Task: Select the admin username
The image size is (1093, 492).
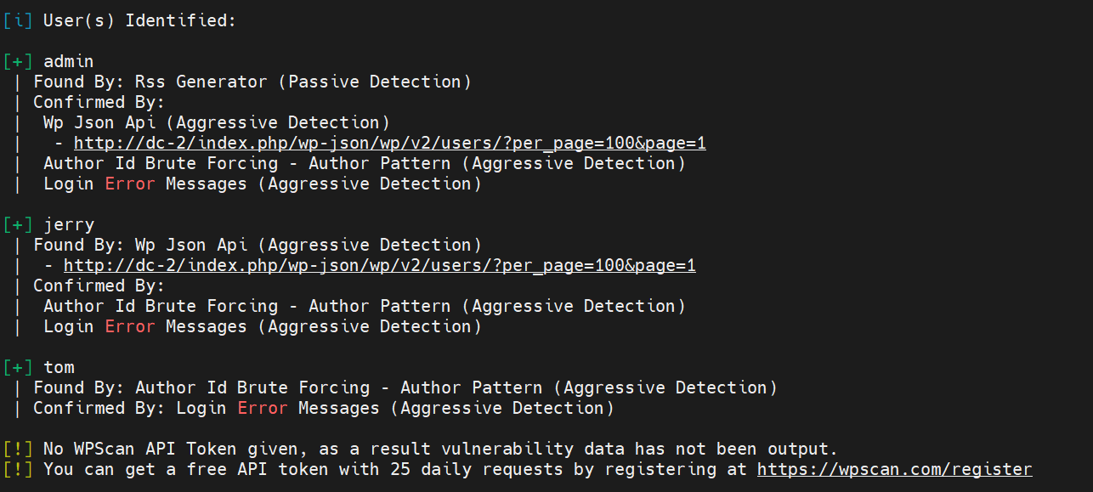Action: pyautogui.click(x=69, y=61)
